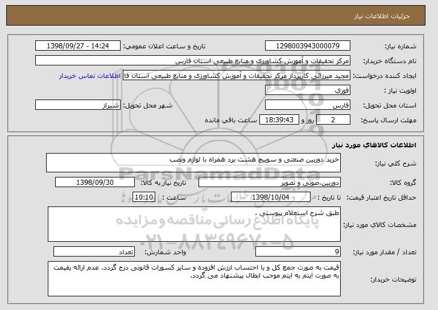Click the label استان محل تحویل
The width and height of the screenshot is (438, 310).
point(390,105)
